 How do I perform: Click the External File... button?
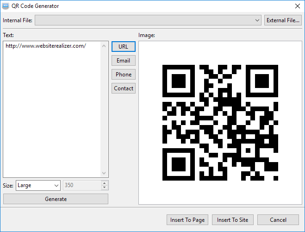pyautogui.click(x=283, y=20)
